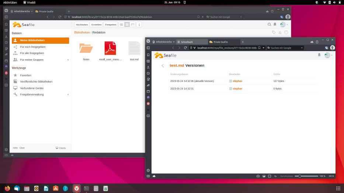Toggle side panel in front Vivaldi window
The image size is (344, 193).
click(148, 48)
